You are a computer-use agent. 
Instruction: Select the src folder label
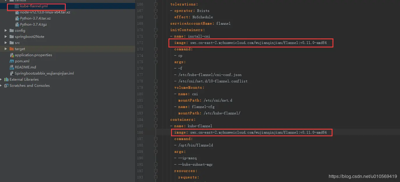point(17,43)
